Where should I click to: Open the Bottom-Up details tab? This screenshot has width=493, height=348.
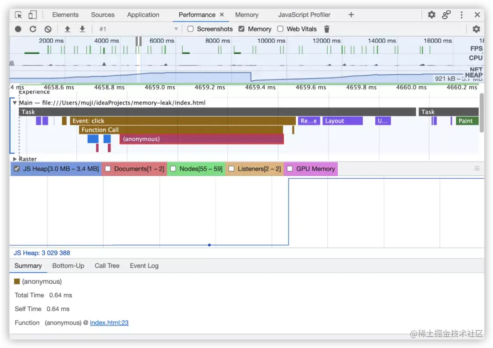click(x=68, y=266)
